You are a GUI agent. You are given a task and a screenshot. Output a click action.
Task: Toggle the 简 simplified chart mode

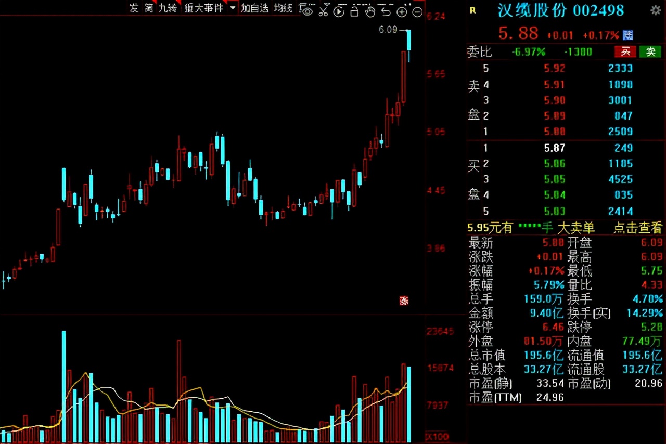point(148,8)
